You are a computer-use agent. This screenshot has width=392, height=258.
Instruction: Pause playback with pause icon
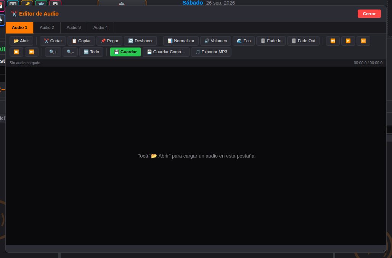point(363,41)
